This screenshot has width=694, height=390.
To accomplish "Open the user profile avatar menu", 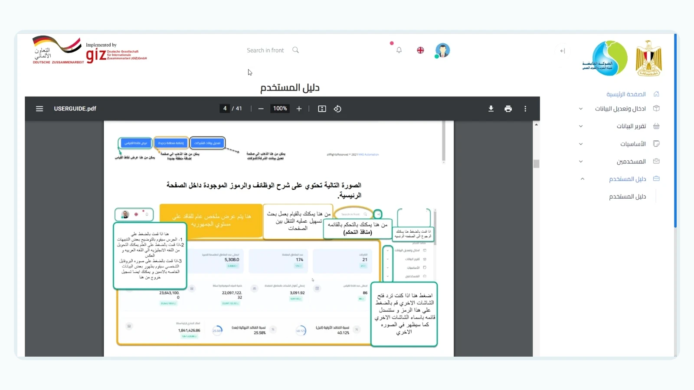I will (442, 50).
